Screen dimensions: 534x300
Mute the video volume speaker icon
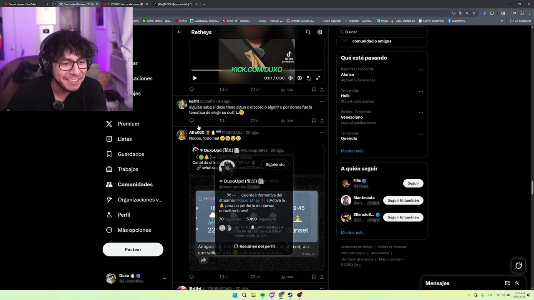(x=290, y=78)
